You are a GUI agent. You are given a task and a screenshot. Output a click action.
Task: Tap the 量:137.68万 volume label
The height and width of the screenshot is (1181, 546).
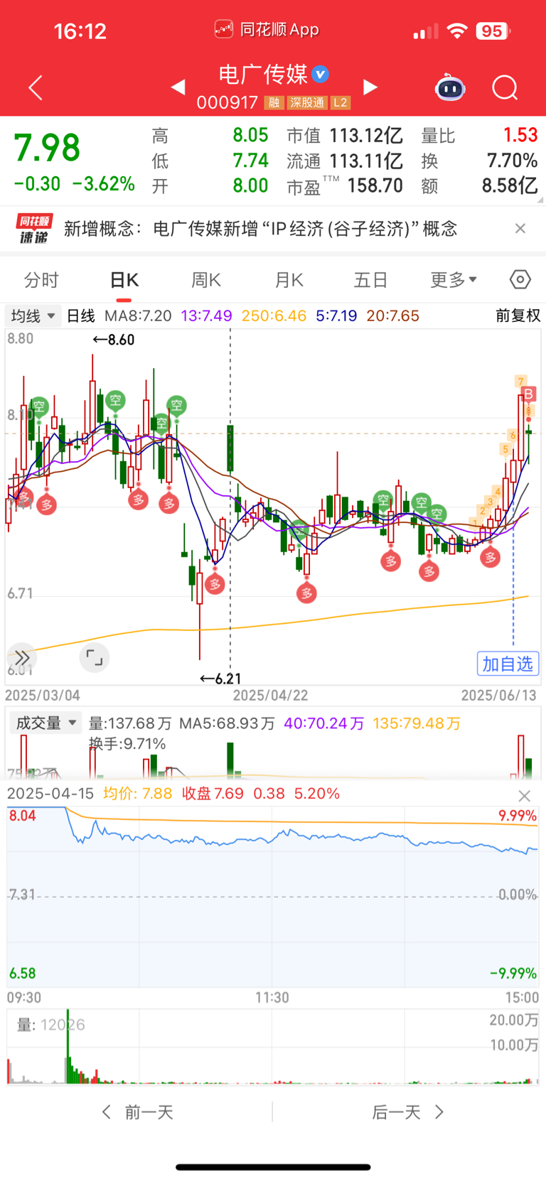pos(130,723)
